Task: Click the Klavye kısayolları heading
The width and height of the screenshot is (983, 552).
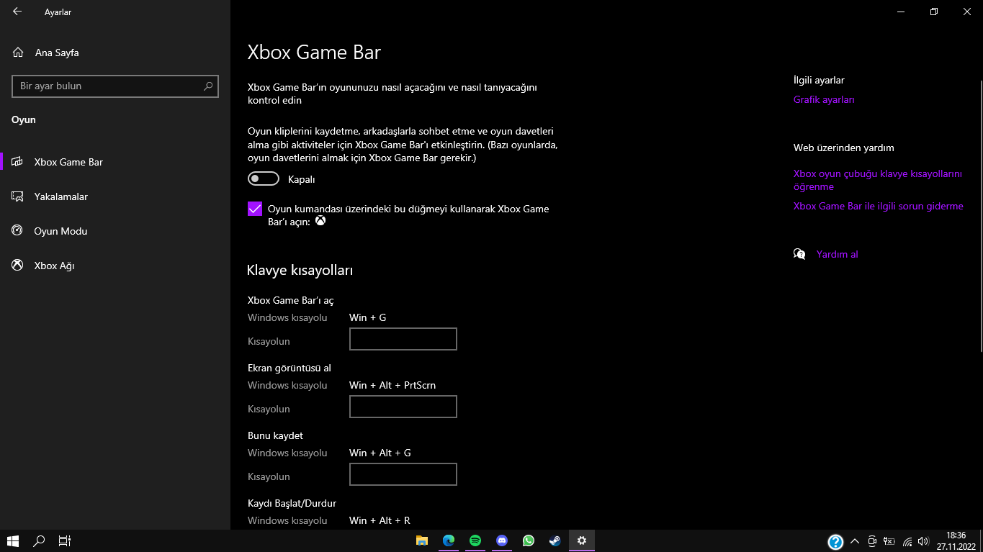Action: [x=300, y=271]
